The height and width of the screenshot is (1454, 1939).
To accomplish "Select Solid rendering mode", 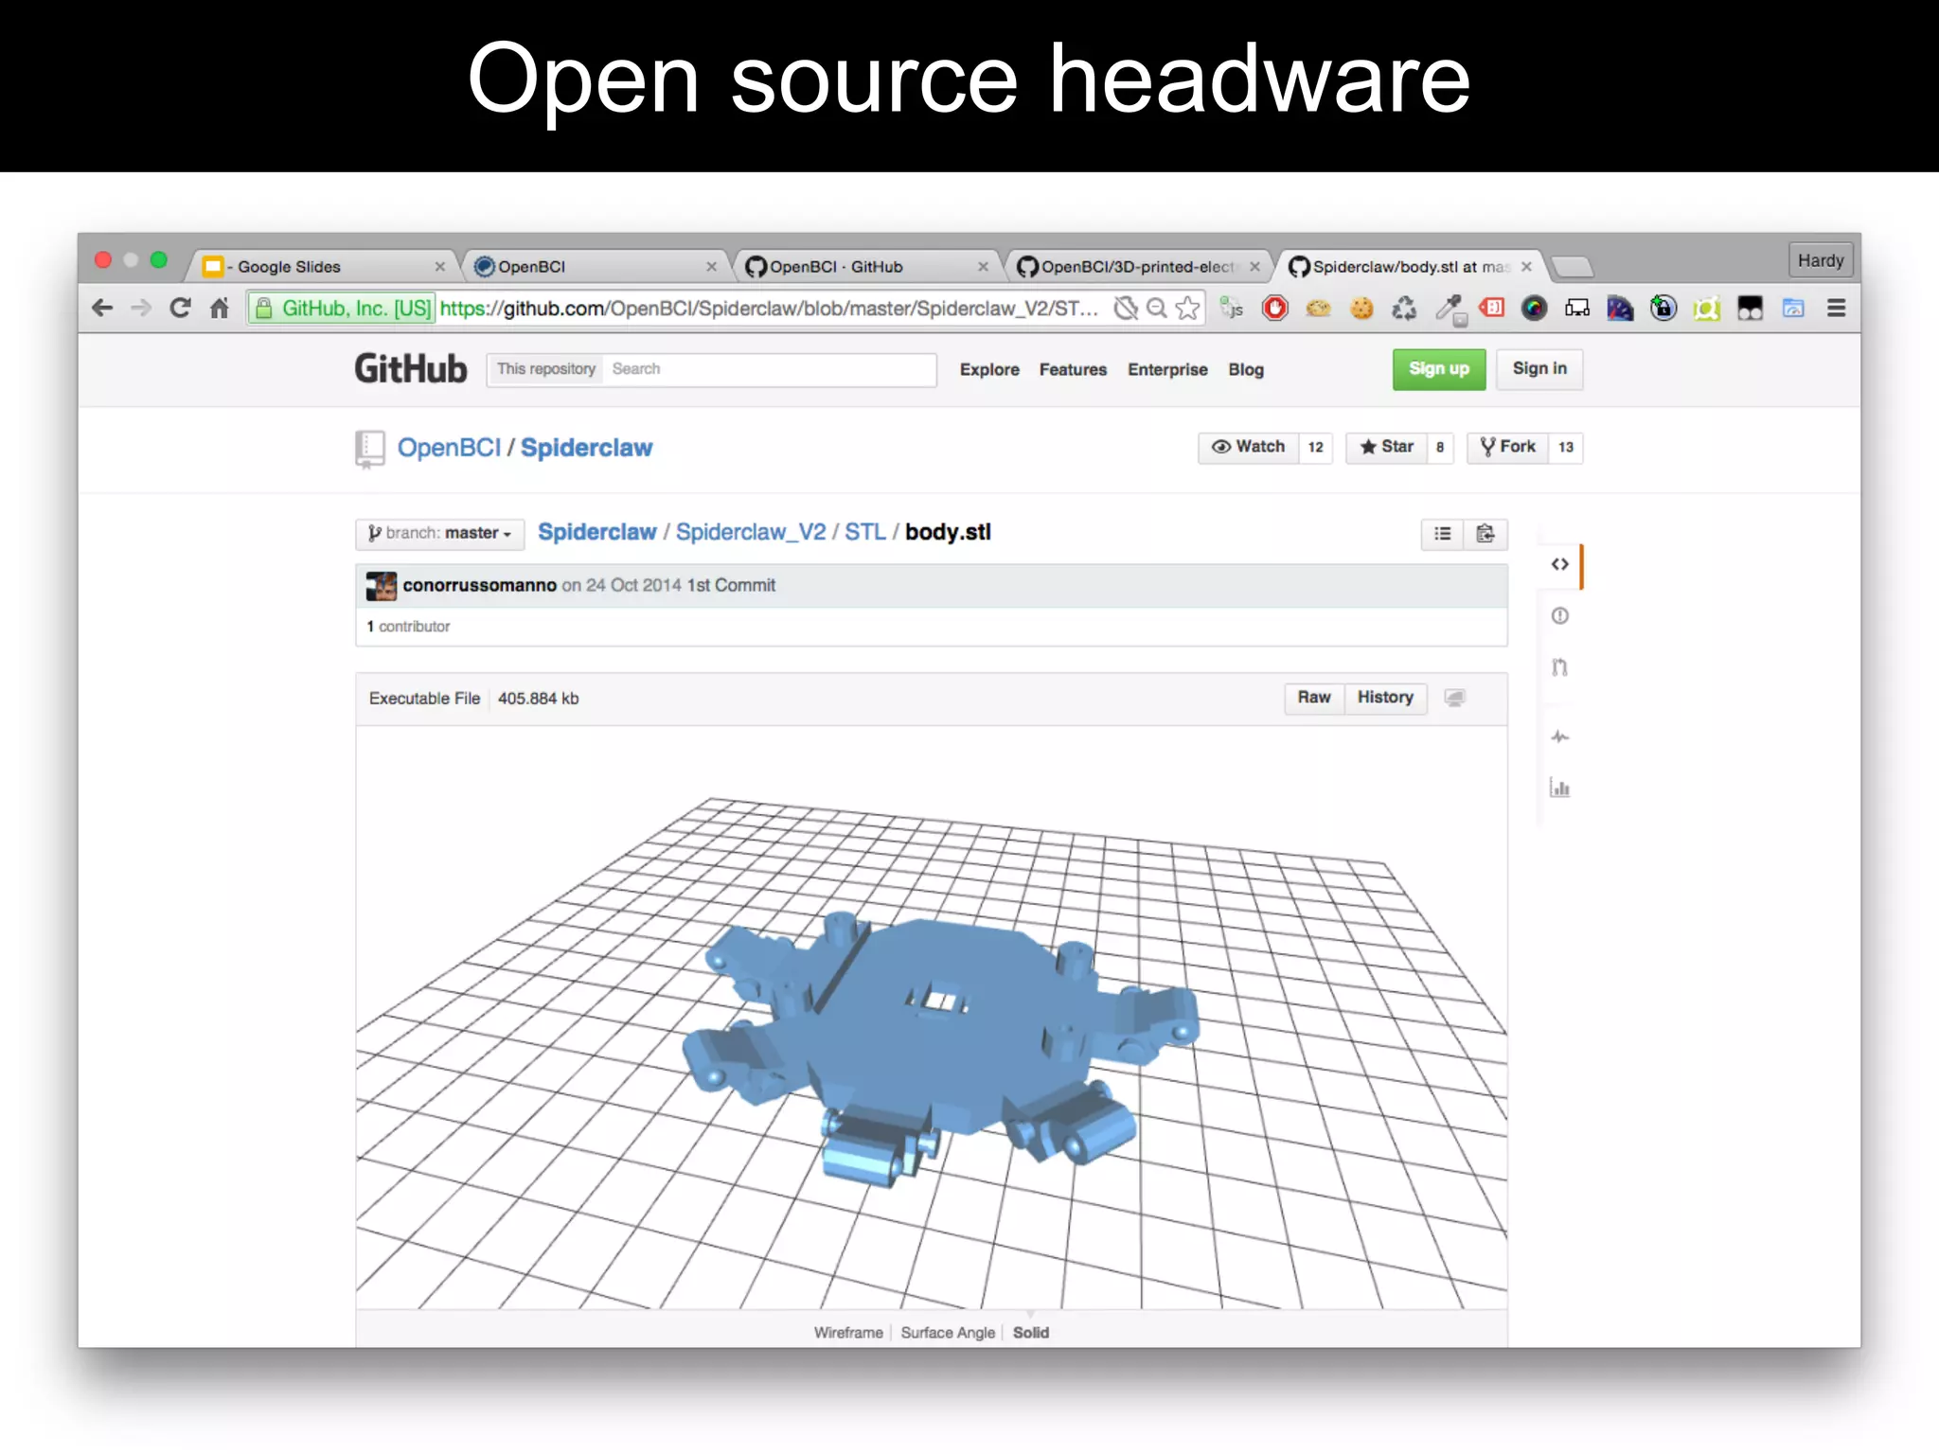I will coord(1031,1332).
